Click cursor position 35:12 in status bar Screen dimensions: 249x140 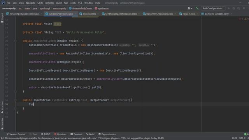234,138
